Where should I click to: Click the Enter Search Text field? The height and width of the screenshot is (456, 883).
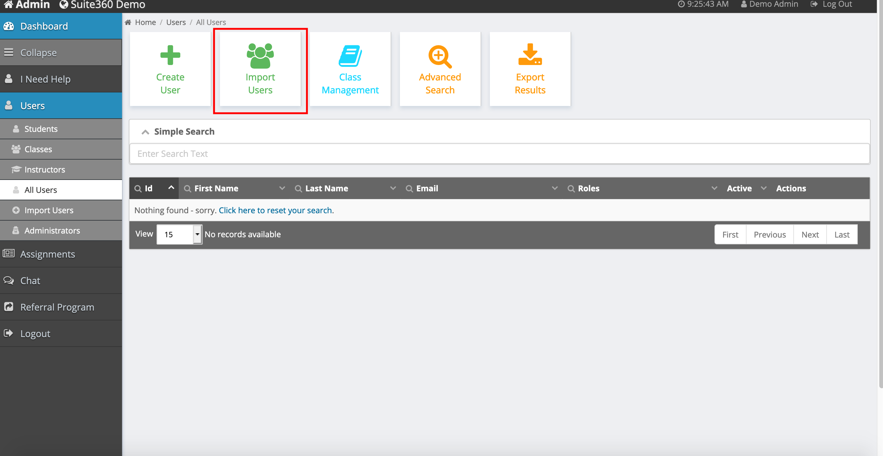(x=499, y=154)
